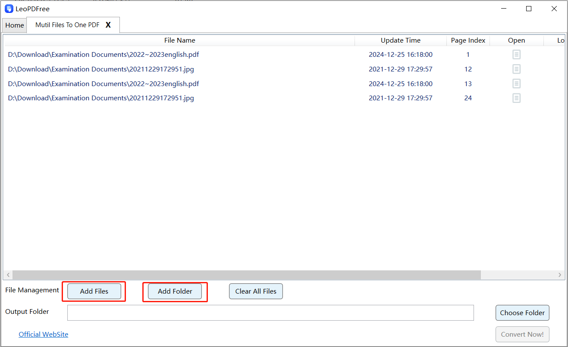Maximize the LeoPDFree window
The width and height of the screenshot is (568, 347).
point(529,9)
